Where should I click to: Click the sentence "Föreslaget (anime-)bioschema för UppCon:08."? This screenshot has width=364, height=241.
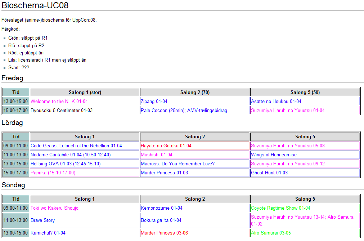pyautogui.click(x=49, y=20)
